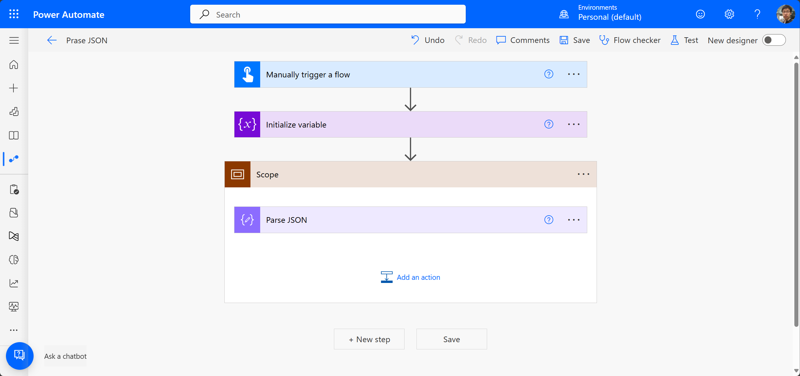The image size is (800, 376).
Task: Open the Templates icon in sidebar
Action: coord(14,112)
